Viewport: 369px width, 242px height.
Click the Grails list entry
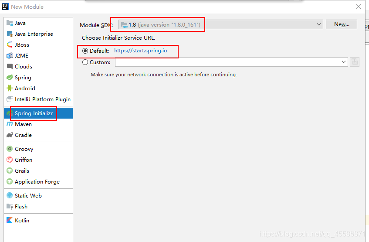tap(38, 170)
